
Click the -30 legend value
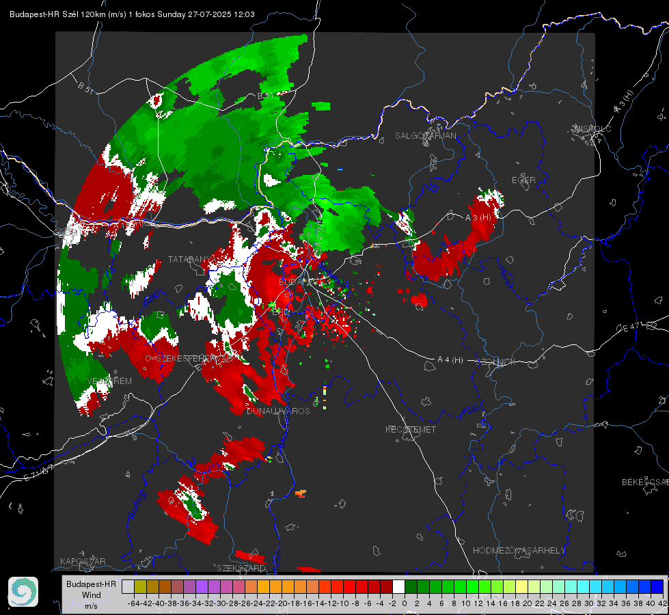(x=220, y=603)
